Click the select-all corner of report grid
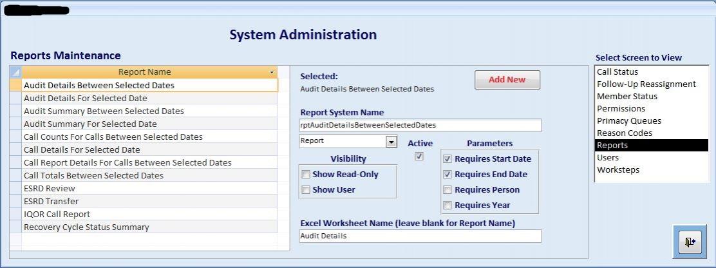The image size is (716, 268). 16,72
